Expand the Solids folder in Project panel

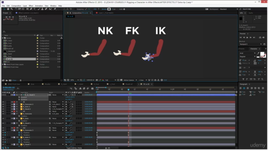(3, 38)
